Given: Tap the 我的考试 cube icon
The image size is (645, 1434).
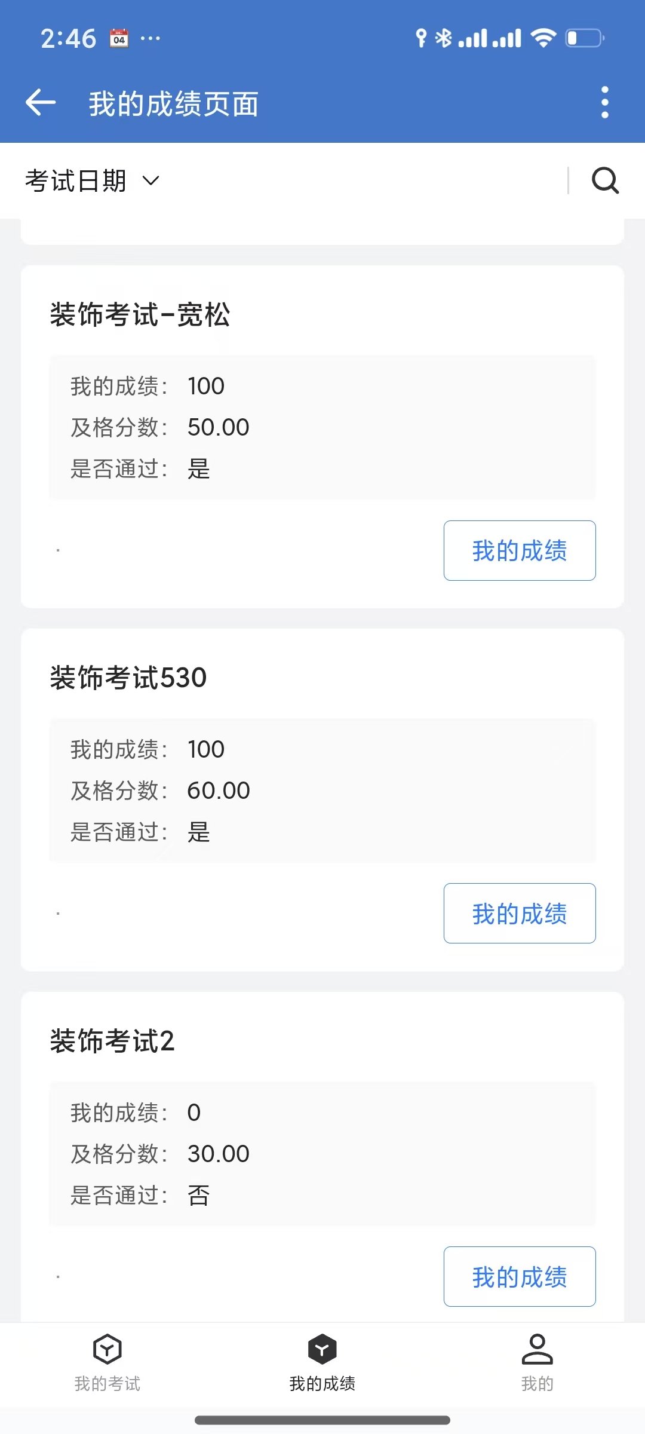Looking at the screenshot, I should [107, 1349].
